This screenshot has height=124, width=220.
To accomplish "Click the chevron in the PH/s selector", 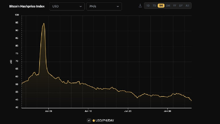I will point(118,6).
